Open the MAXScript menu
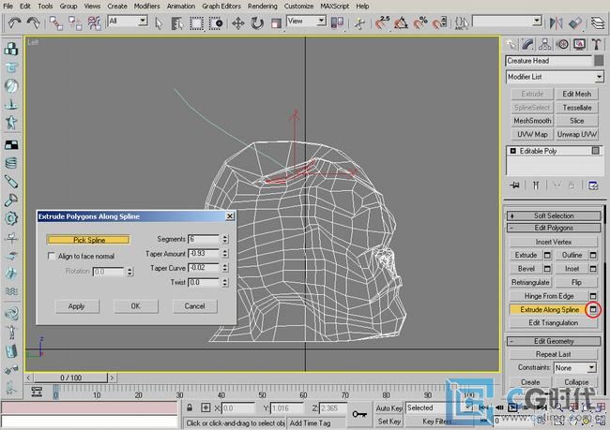Image resolution: width=610 pixels, height=430 pixels. [x=335, y=6]
